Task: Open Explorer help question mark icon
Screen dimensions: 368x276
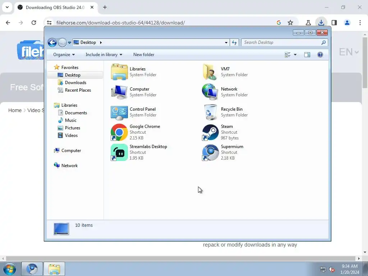Action: [x=320, y=55]
